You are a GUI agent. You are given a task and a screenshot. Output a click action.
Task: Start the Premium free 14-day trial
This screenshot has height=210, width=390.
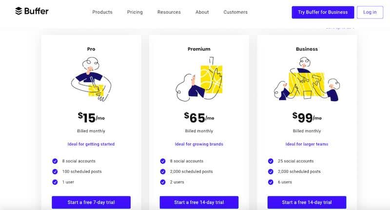coord(199,202)
